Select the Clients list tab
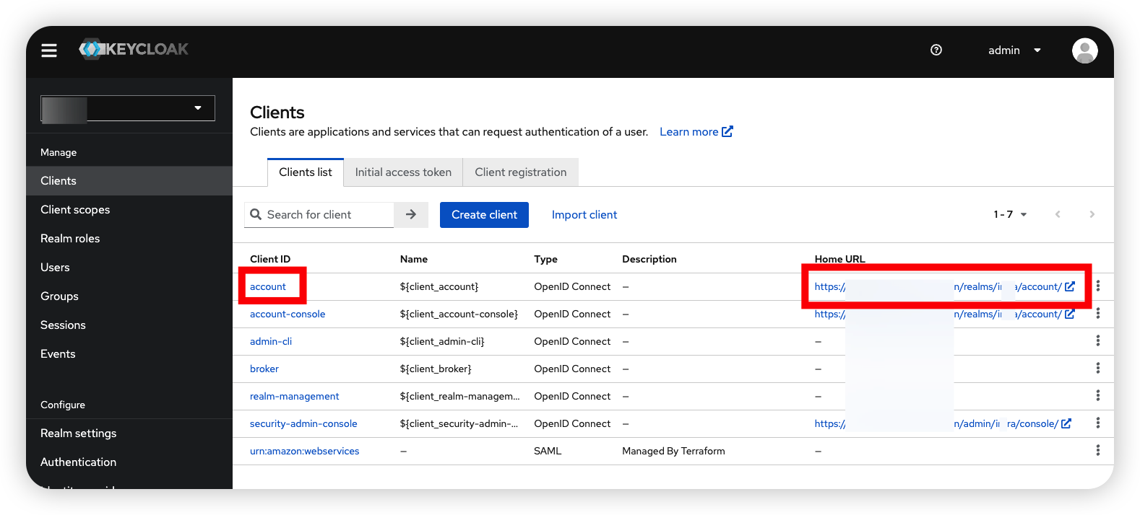Viewport: 1140px width, 515px height. coord(306,172)
